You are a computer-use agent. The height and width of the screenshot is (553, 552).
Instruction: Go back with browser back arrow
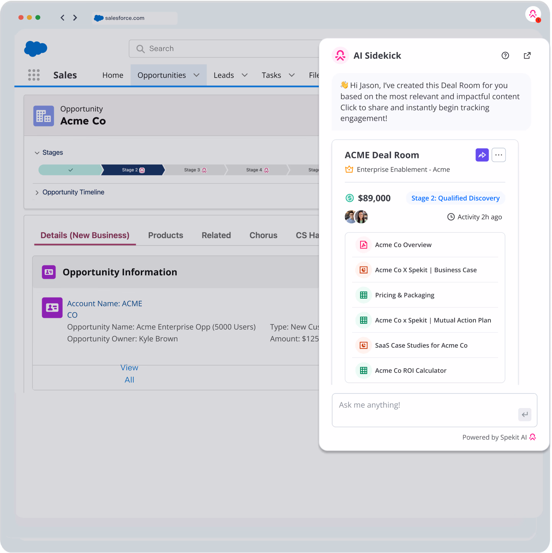coord(63,18)
